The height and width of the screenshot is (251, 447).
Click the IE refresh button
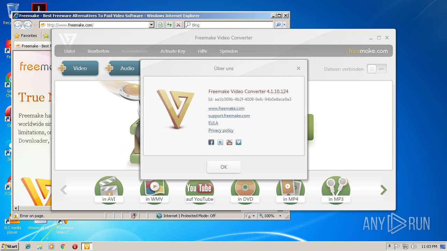[x=169, y=25]
